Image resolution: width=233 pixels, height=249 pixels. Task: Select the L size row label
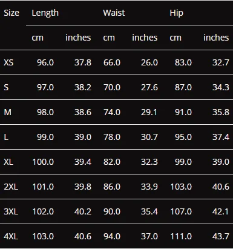coord(6,137)
